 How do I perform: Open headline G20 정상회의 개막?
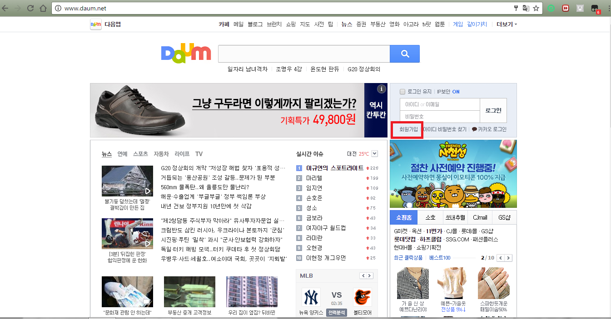click(x=223, y=168)
